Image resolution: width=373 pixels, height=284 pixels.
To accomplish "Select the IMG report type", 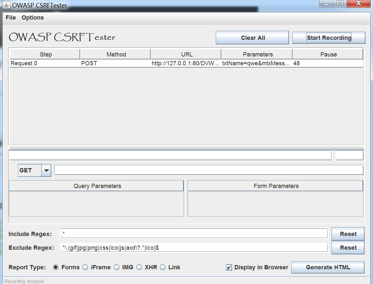I will (117, 267).
